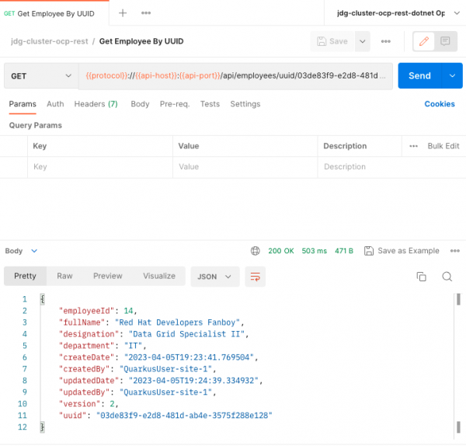Expand the Send button dropdown arrow
Image resolution: width=466 pixels, height=446 pixels.
tap(450, 76)
